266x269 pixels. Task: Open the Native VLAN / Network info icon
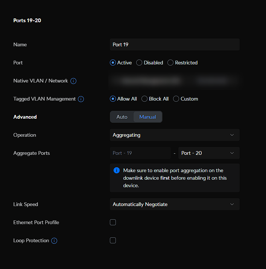(73, 81)
